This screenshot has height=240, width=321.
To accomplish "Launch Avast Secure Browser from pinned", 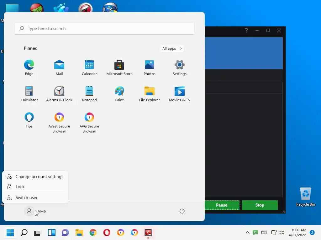I will [59, 122].
